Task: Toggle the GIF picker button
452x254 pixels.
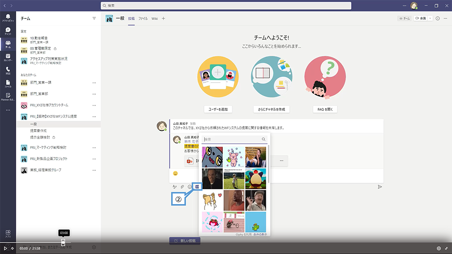Action: 197,187
